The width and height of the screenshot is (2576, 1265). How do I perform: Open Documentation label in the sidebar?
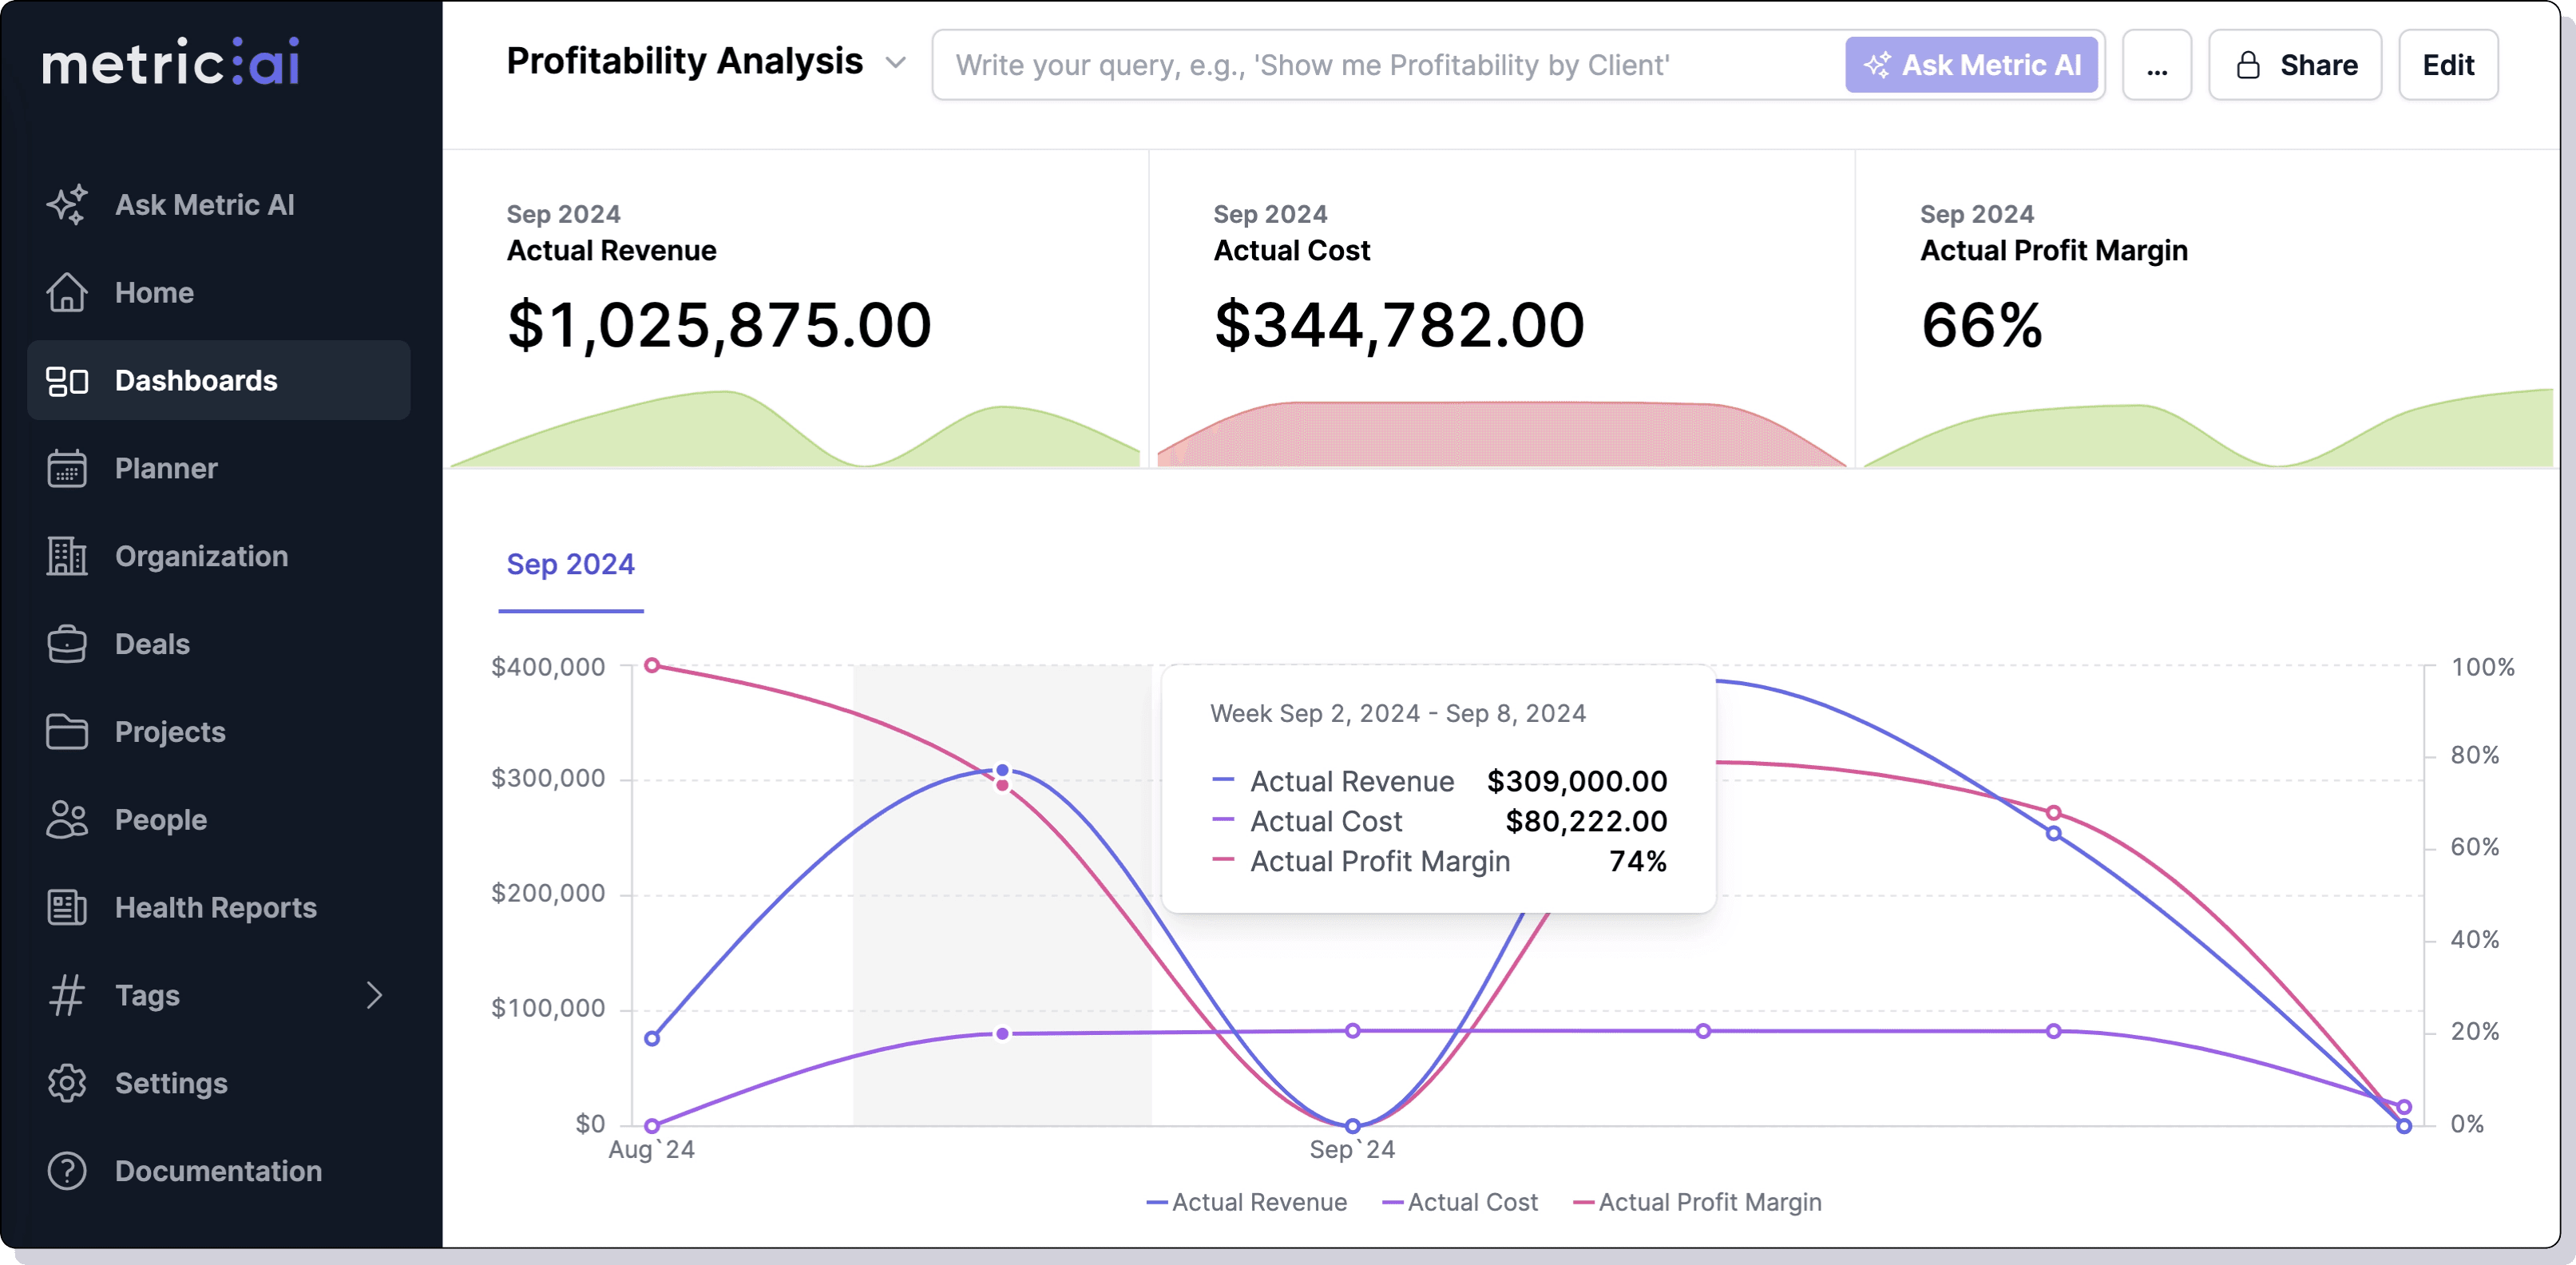[x=218, y=1171]
